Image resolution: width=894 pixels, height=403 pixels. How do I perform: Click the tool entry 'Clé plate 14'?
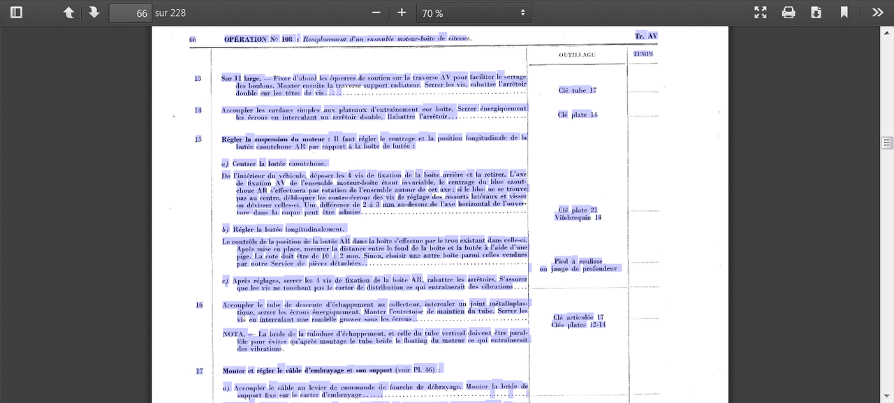pos(577,115)
